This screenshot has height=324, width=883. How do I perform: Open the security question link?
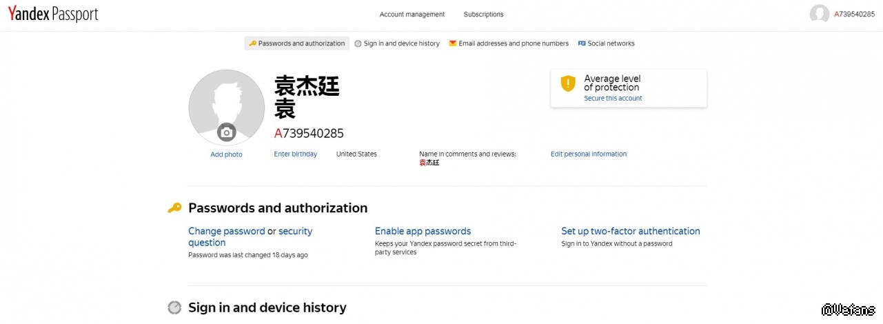pyautogui.click(x=295, y=232)
